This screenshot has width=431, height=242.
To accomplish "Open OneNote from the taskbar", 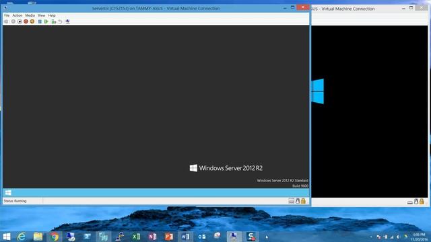I will point(153,237).
